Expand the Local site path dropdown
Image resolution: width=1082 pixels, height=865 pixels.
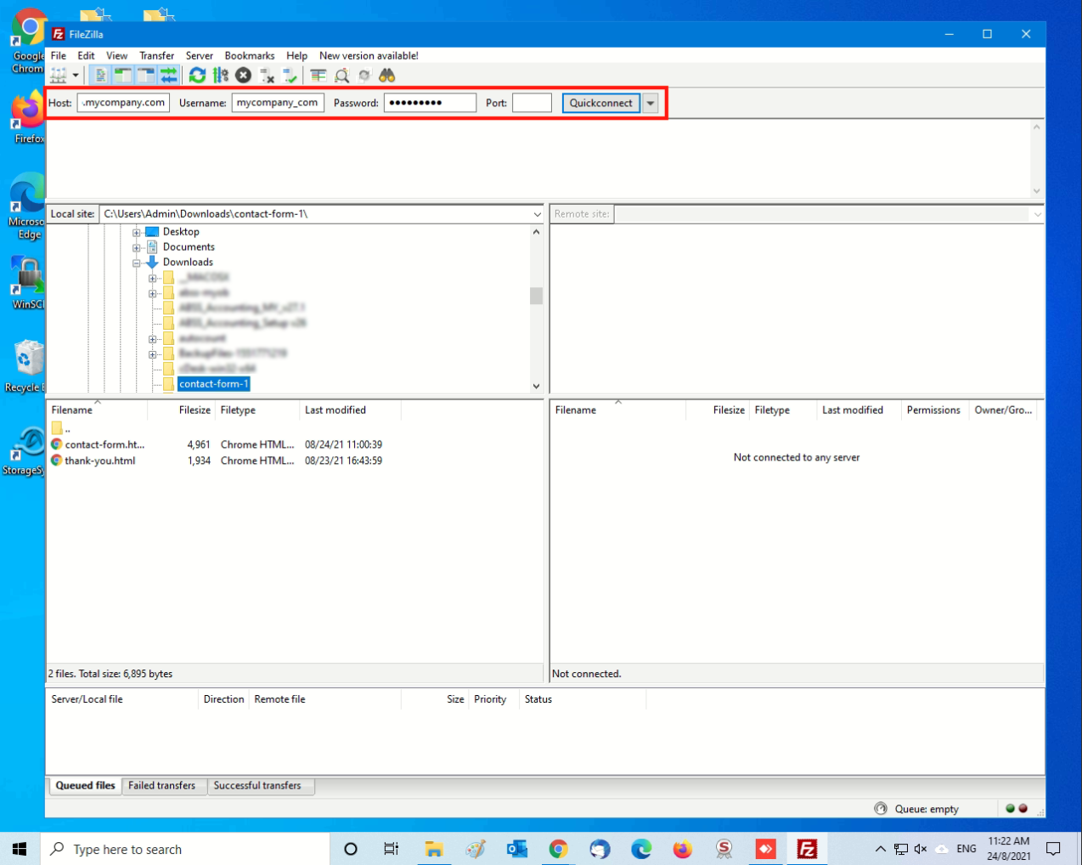pos(537,214)
